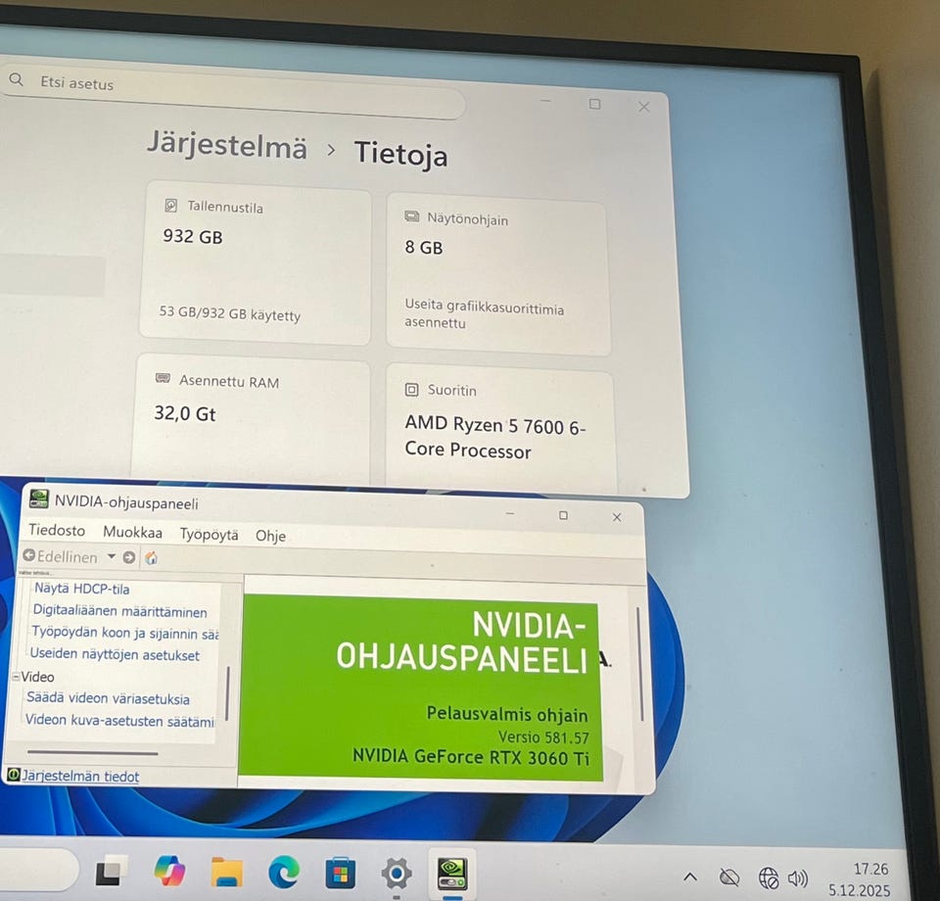Viewport: 940px width, 901px height.
Task: Click the NVIDIA Control Panel taskbar icon
Action: tap(452, 876)
